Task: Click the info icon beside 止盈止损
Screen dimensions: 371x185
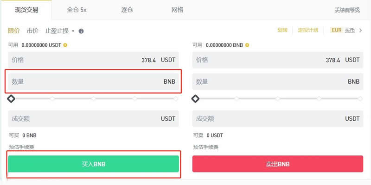Action: pos(81,31)
